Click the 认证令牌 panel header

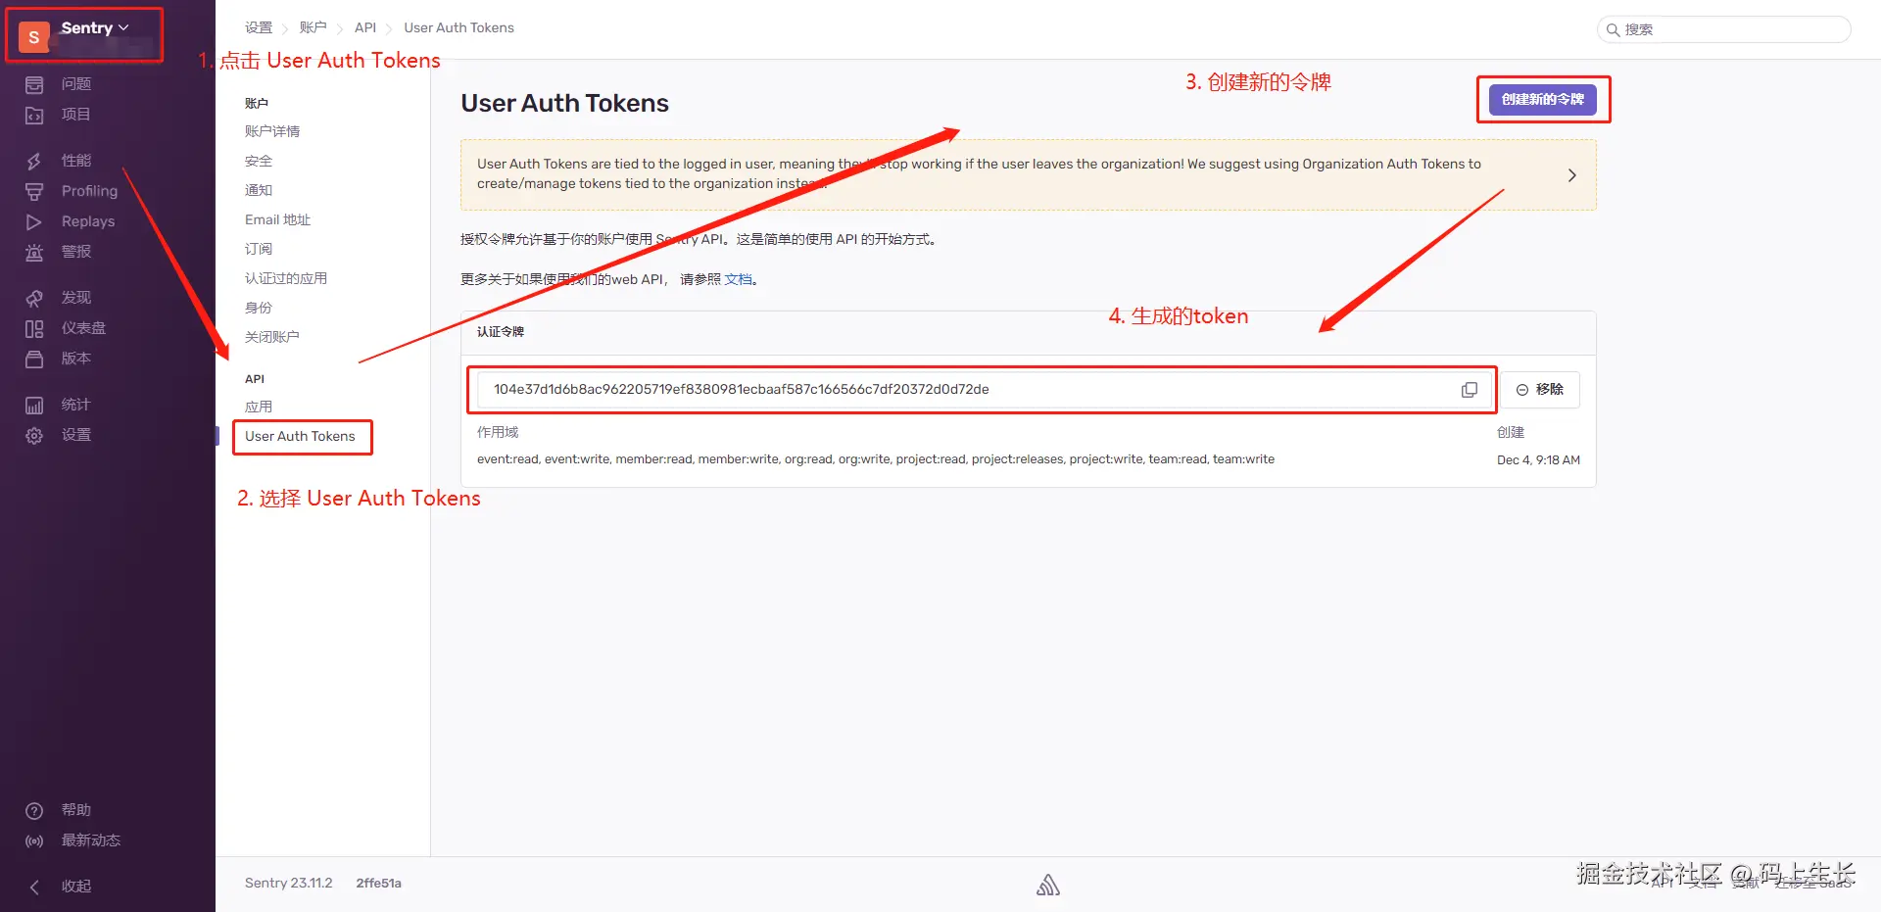point(501,332)
